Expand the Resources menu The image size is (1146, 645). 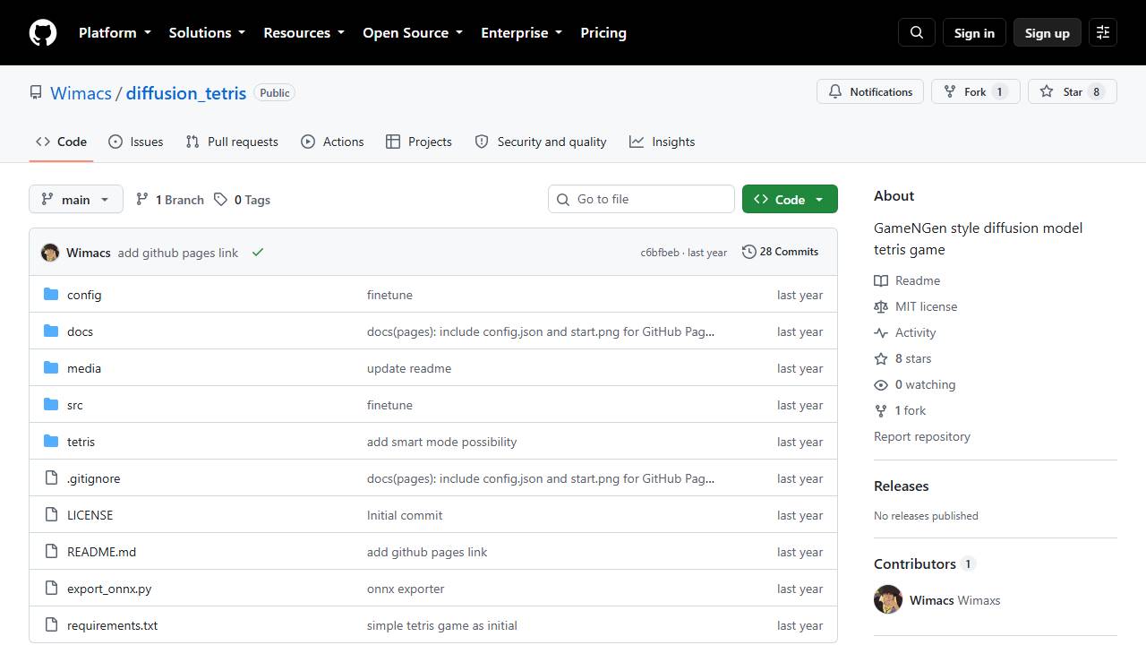304,32
